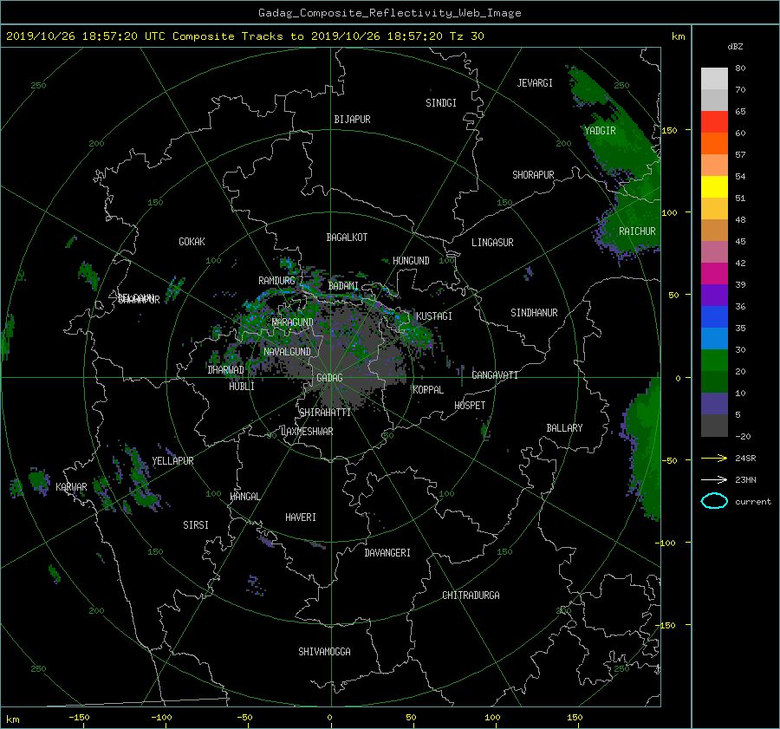Pick the light blue 30-35 dBZ swatch

[714, 338]
